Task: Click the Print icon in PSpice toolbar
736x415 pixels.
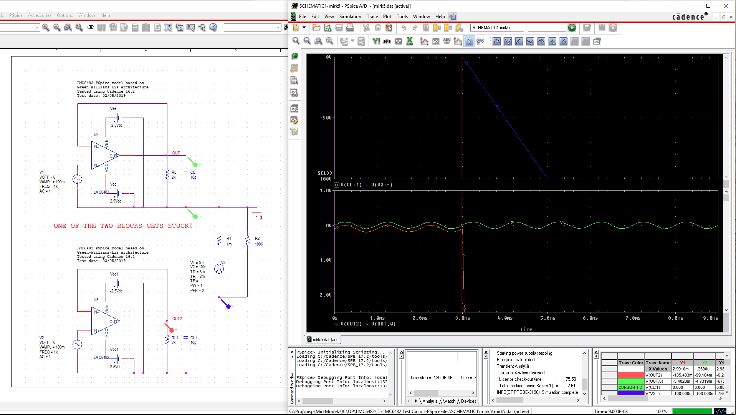Action: click(x=350, y=28)
